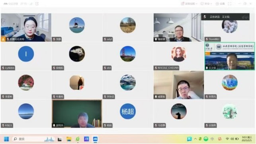Open the clock and date in taskbar
The height and width of the screenshot is (144, 256).
tap(247, 139)
